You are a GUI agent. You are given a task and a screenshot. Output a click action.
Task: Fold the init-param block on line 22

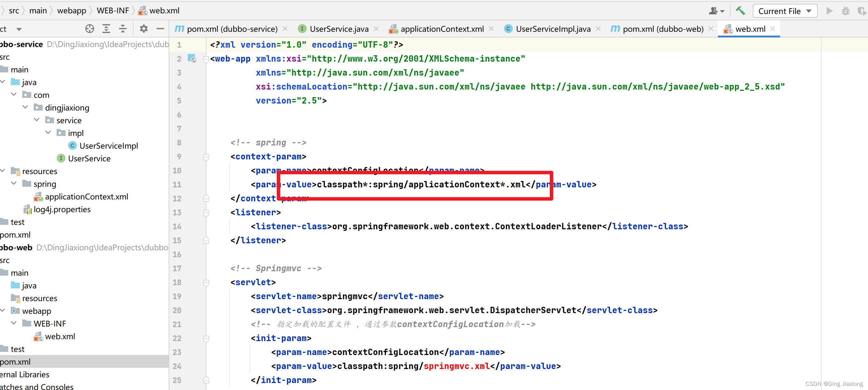pos(206,339)
